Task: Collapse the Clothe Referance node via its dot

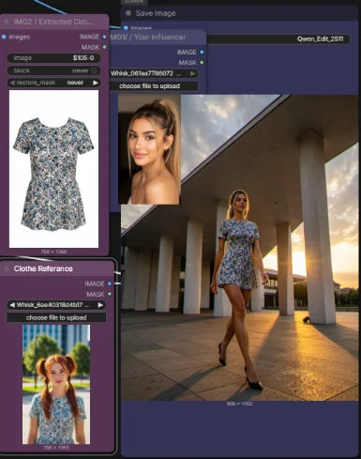Action: [7, 268]
